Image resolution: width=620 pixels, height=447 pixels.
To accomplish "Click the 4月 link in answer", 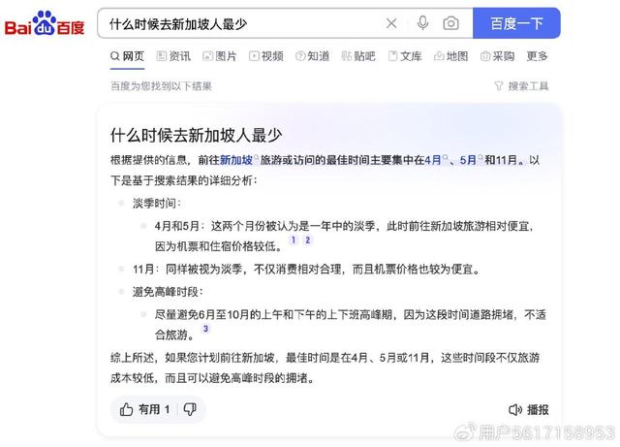I will pos(433,160).
